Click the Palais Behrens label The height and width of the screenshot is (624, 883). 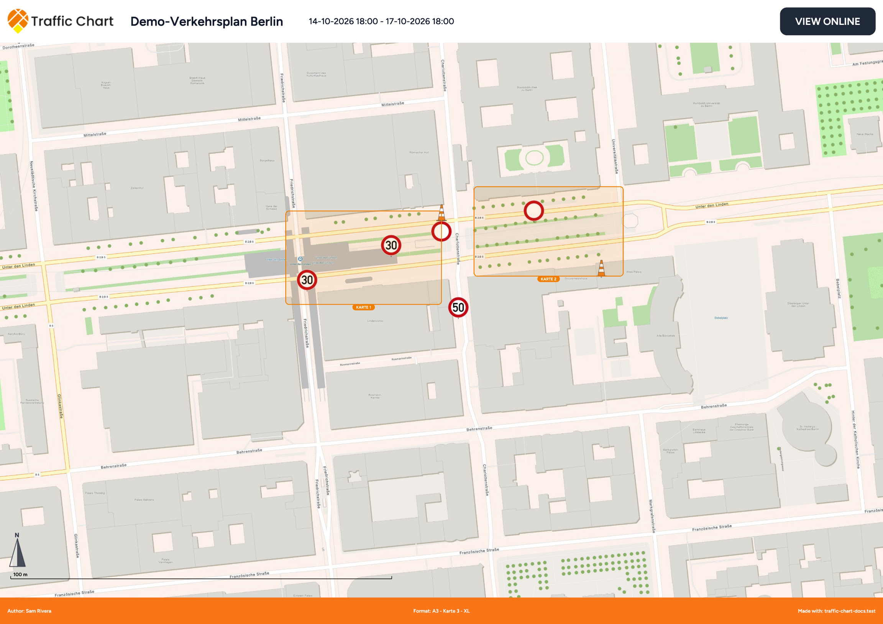coord(144,500)
